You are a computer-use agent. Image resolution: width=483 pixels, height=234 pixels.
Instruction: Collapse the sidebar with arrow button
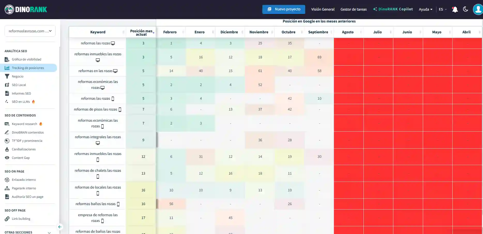click(x=60, y=227)
